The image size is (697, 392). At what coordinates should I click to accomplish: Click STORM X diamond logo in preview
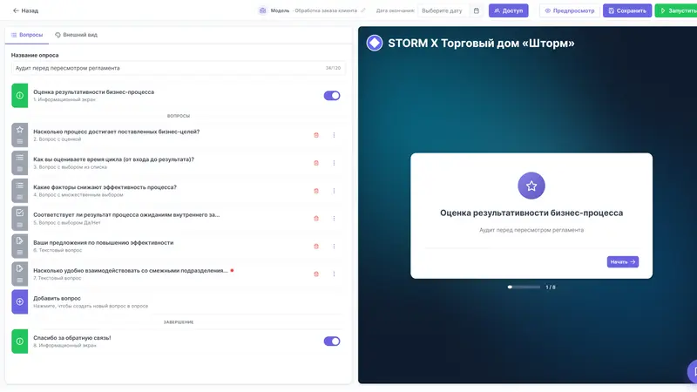375,43
